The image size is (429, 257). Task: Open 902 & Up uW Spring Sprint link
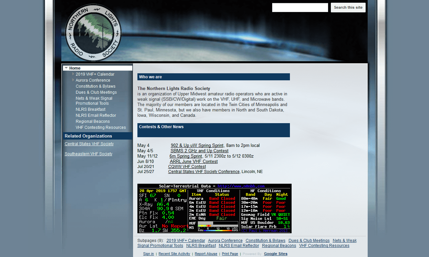tap(197, 146)
